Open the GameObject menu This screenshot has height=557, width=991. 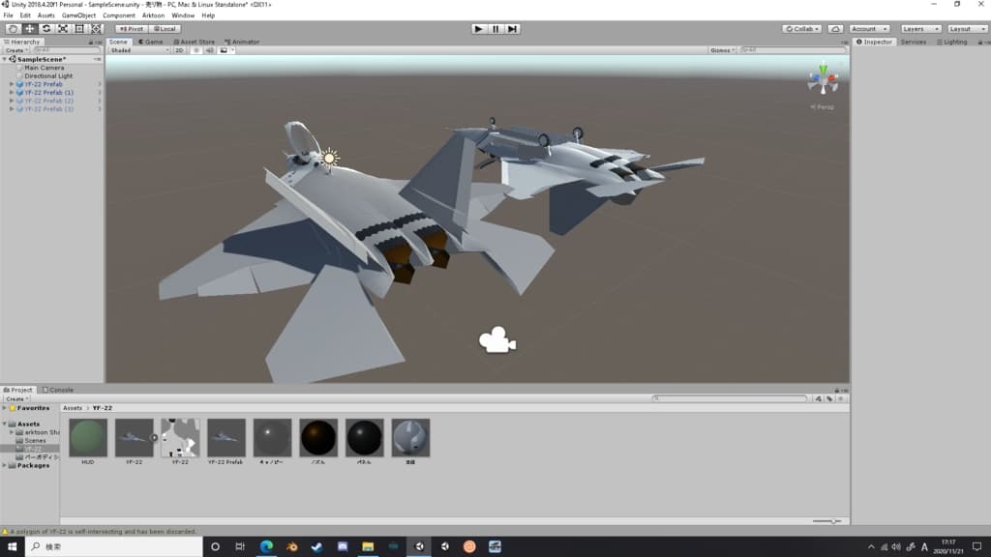point(78,15)
